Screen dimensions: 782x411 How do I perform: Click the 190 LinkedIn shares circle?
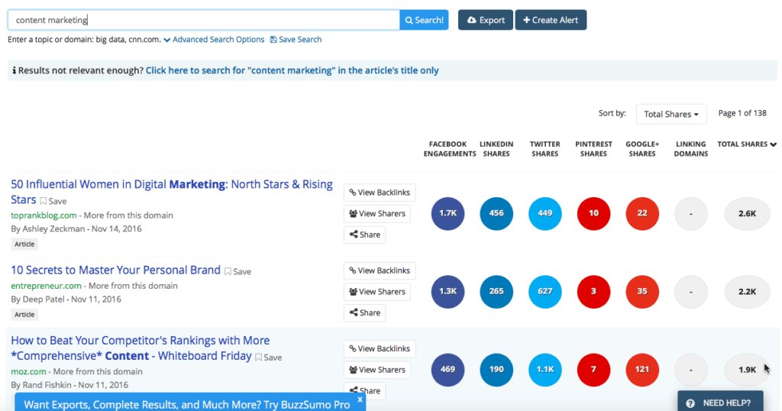coord(496,370)
